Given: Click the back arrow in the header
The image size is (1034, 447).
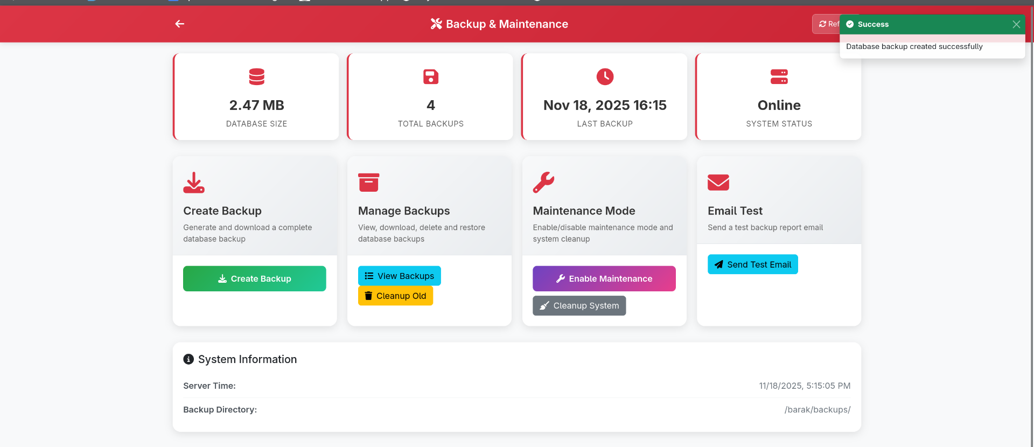Looking at the screenshot, I should tap(180, 24).
